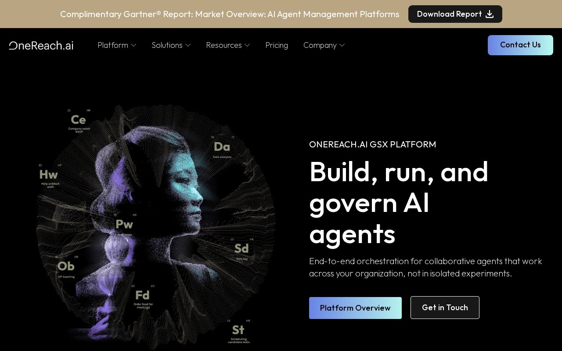This screenshot has width=562, height=351.
Task: Expand the Platform menu chevron
Action: pyautogui.click(x=133, y=45)
